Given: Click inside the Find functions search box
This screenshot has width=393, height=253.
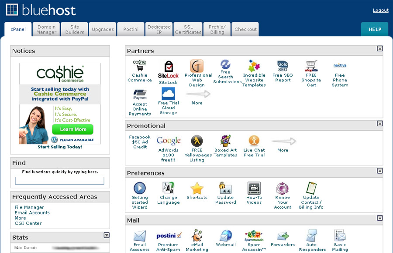Looking at the screenshot, I should point(59,180).
